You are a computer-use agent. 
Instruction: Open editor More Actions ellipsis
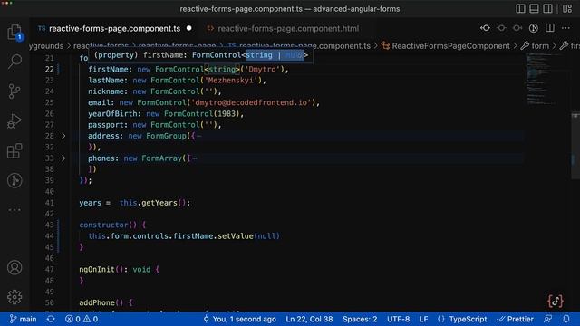point(565,28)
